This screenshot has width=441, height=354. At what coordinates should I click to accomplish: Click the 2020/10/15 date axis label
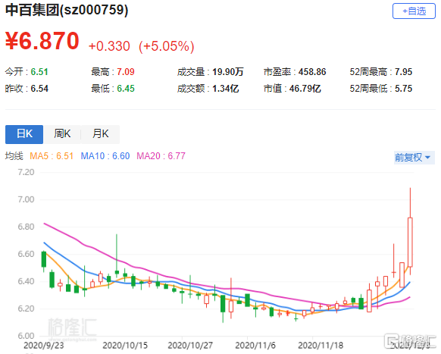click(x=125, y=345)
